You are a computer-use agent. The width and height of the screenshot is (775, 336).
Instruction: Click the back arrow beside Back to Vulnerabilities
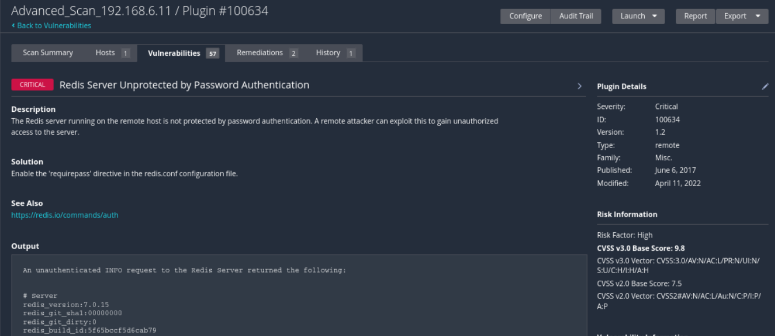coord(13,26)
